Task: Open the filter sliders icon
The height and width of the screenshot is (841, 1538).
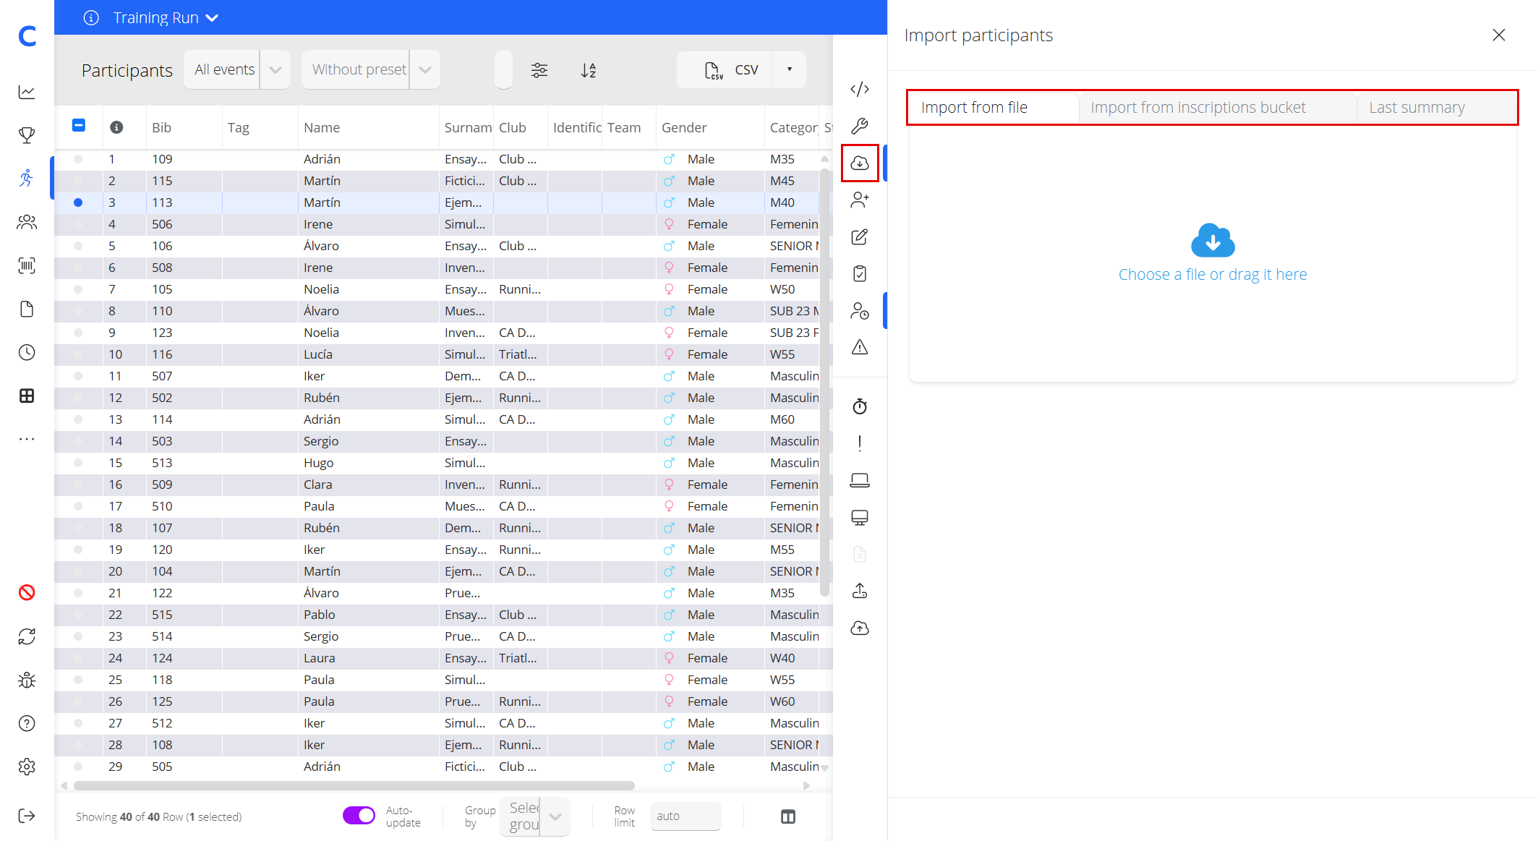Action: [x=539, y=70]
